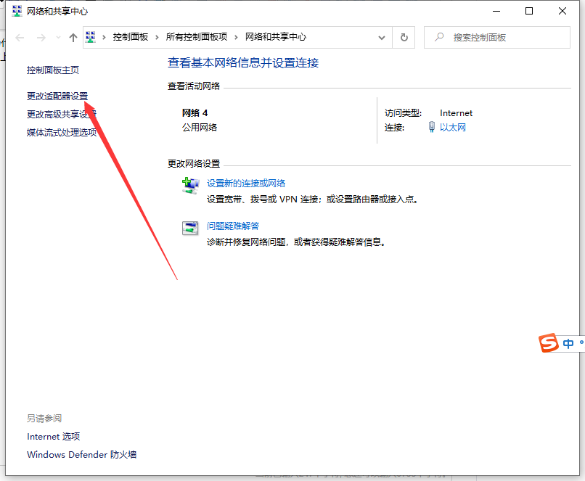Click the back navigation arrow

20,38
